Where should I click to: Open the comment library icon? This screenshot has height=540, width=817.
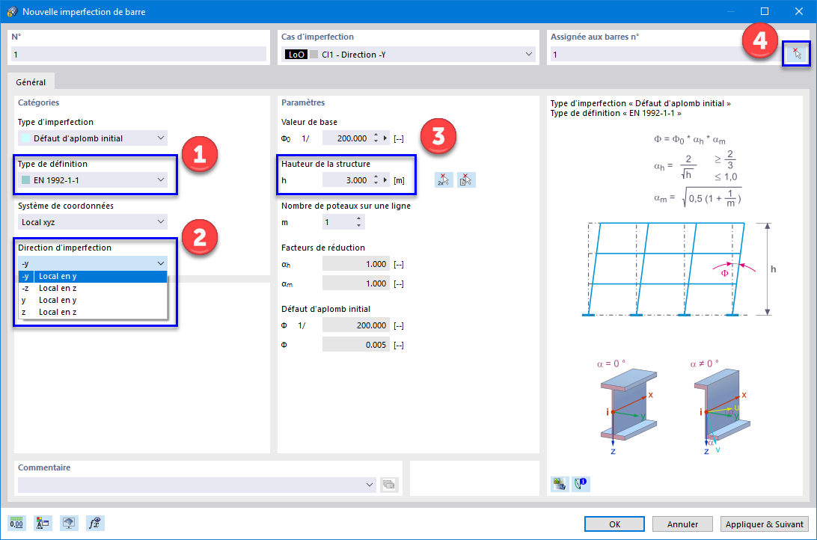pos(389,485)
